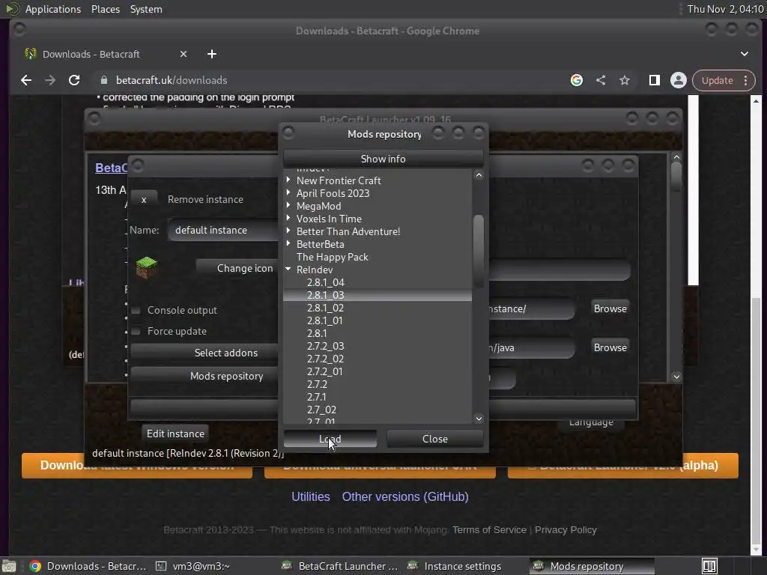Expand the Voxels In Time node
The image size is (767, 575).
point(288,218)
